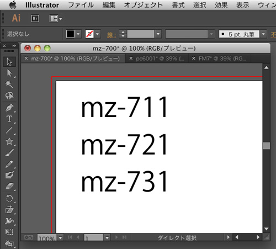Open the 表示 menu

[x=243, y=5]
